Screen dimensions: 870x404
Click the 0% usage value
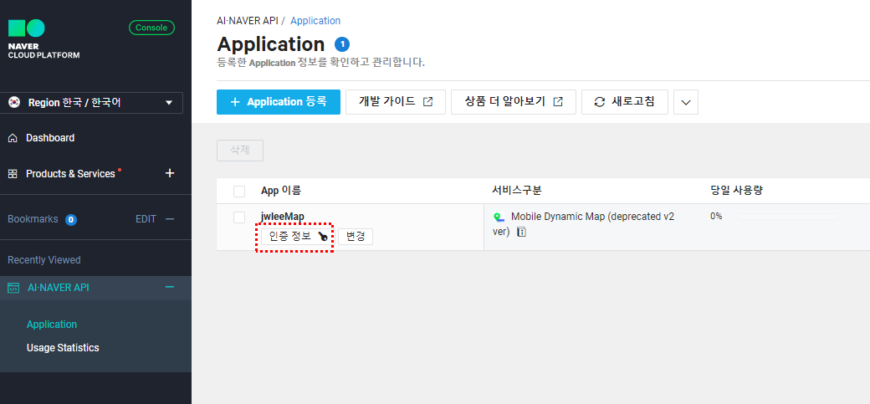pyautogui.click(x=716, y=217)
